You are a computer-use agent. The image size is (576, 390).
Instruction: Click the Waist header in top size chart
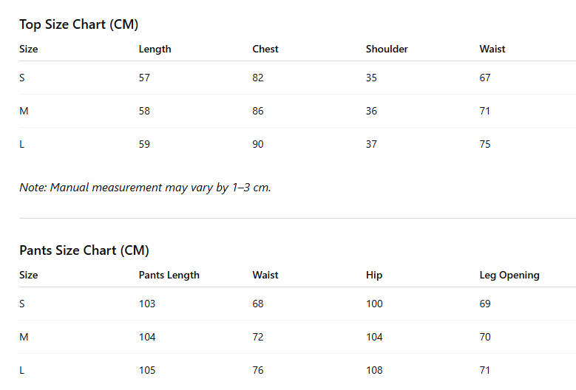tap(492, 49)
